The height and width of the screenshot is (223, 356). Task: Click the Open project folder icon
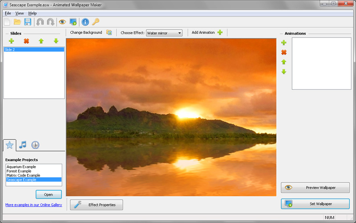[x=17, y=22]
